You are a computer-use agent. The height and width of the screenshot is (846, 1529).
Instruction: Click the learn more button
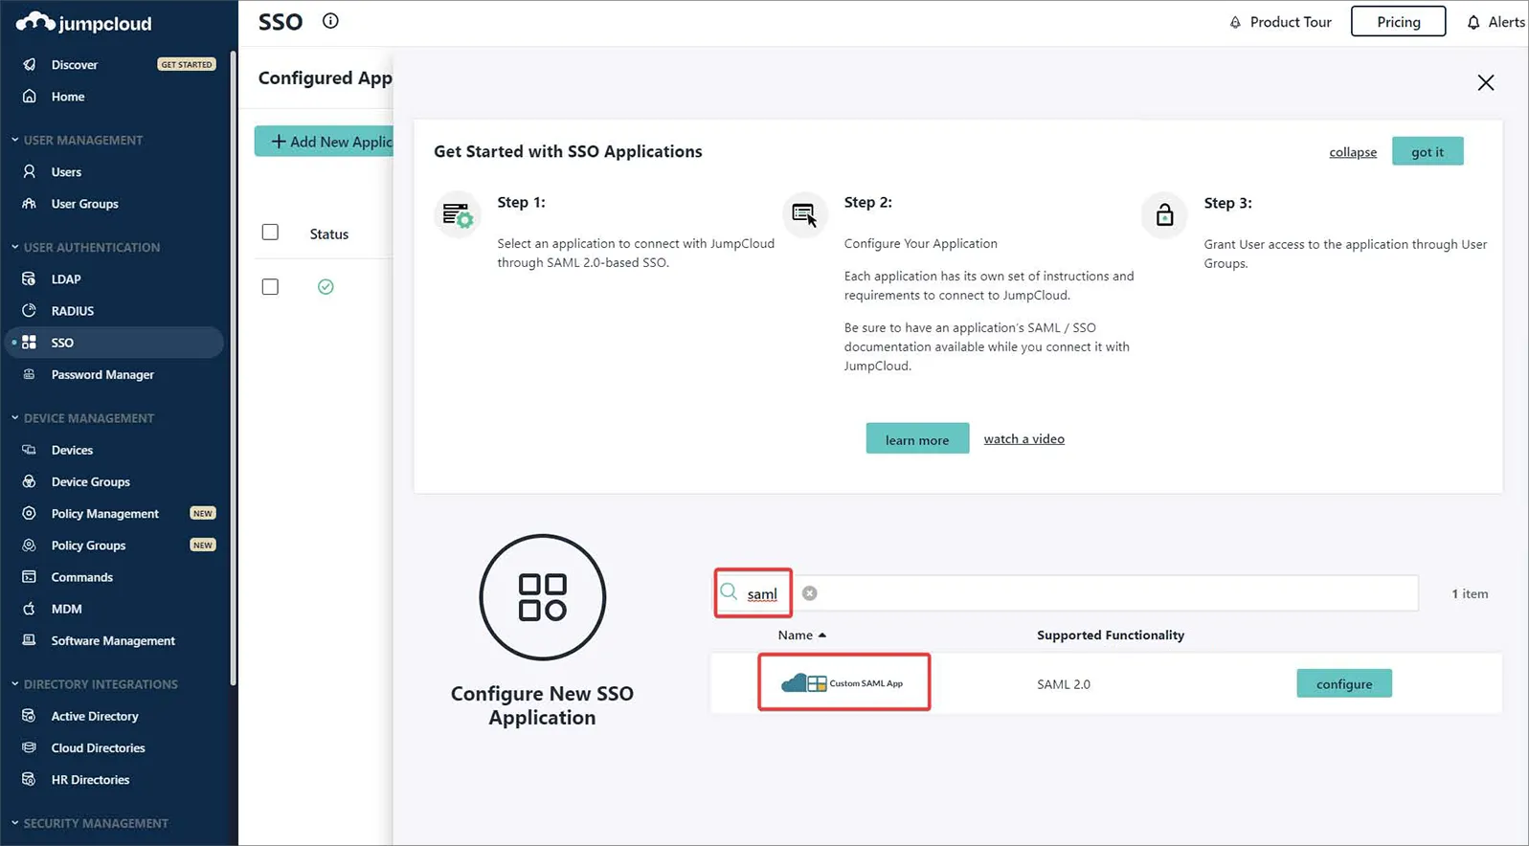[917, 439]
